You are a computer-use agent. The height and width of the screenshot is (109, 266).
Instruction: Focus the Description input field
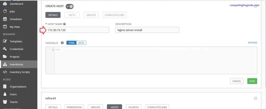pos(147,30)
